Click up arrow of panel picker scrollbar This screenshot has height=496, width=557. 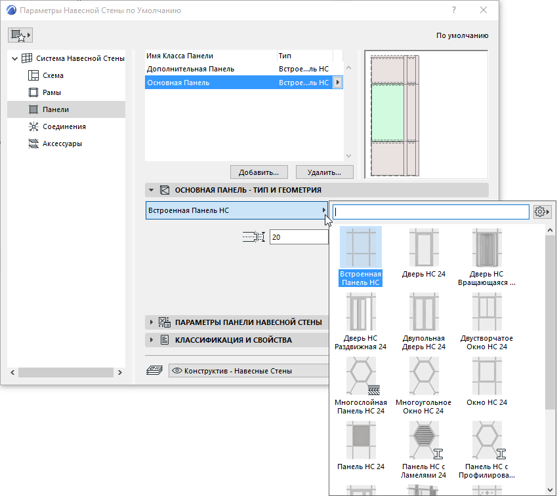tap(550, 230)
